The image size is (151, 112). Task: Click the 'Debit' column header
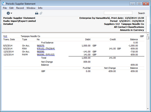click(x=88, y=39)
